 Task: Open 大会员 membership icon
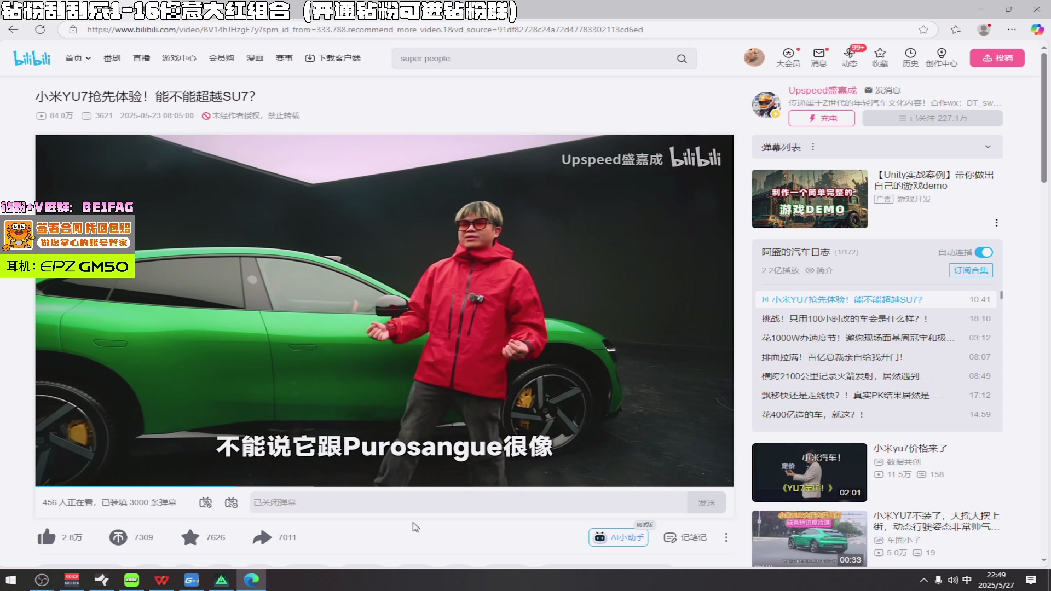pos(788,57)
